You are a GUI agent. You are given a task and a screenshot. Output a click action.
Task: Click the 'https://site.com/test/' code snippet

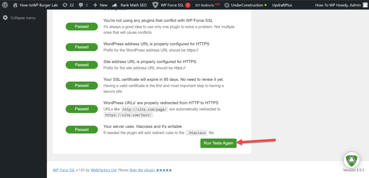coord(128,115)
